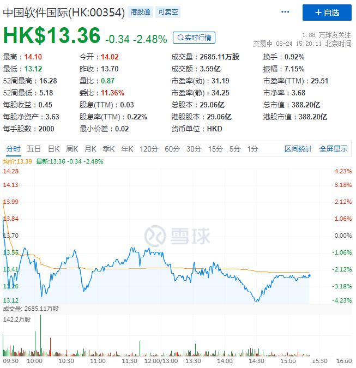Click amplitude value 7.15%
Screen dimensions: 356x368
point(294,69)
